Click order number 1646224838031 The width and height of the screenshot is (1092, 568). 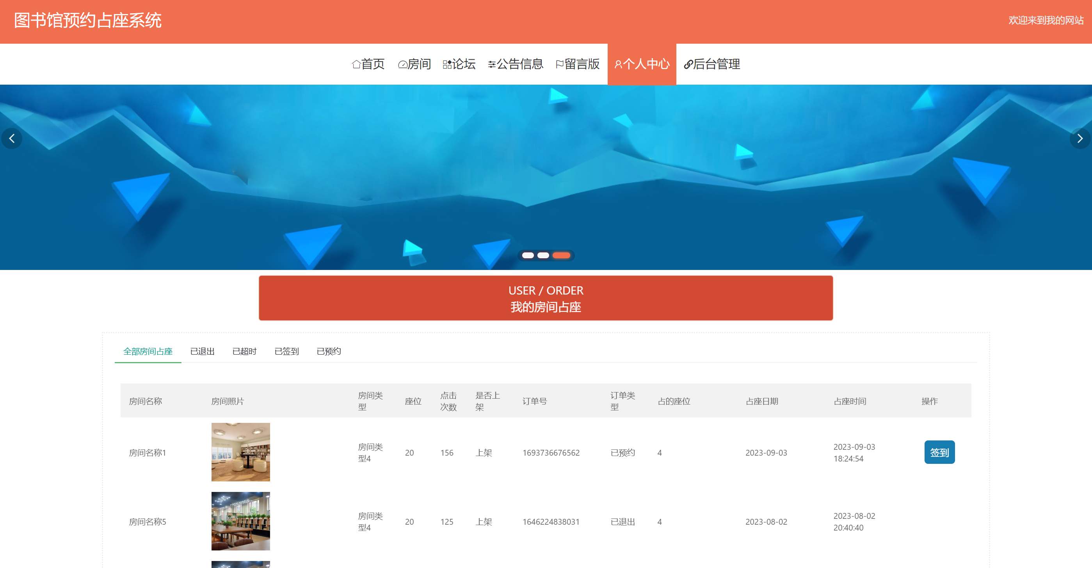pyautogui.click(x=551, y=522)
